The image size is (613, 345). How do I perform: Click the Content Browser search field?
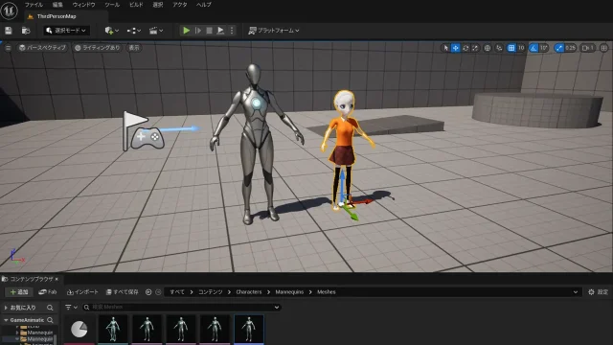(x=182, y=307)
